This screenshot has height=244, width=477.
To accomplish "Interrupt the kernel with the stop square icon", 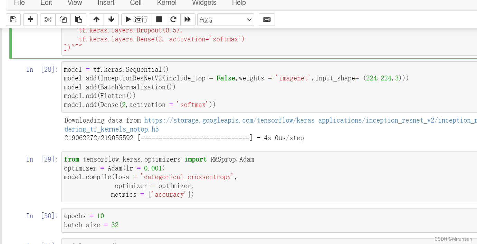I will tap(159, 20).
